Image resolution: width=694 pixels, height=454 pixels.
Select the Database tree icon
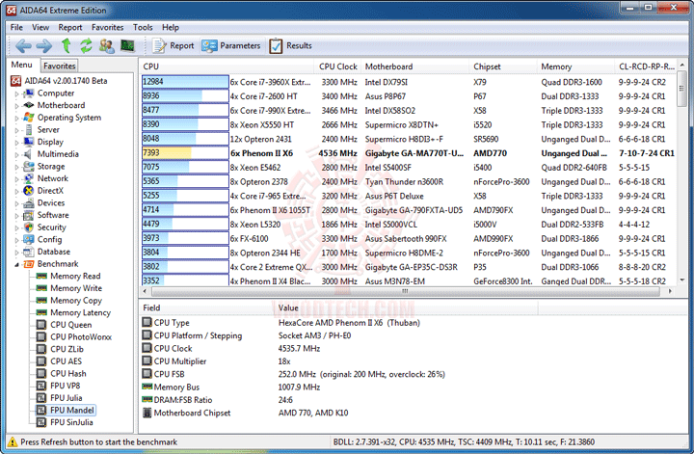click(29, 252)
